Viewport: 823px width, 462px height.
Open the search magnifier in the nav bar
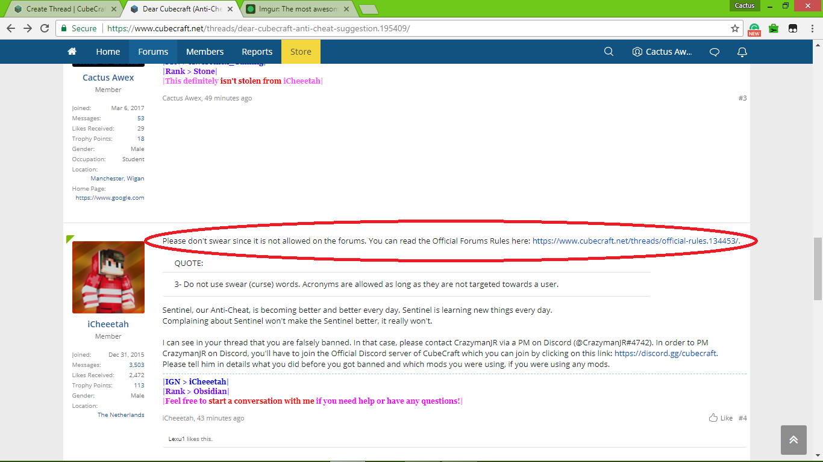point(609,52)
